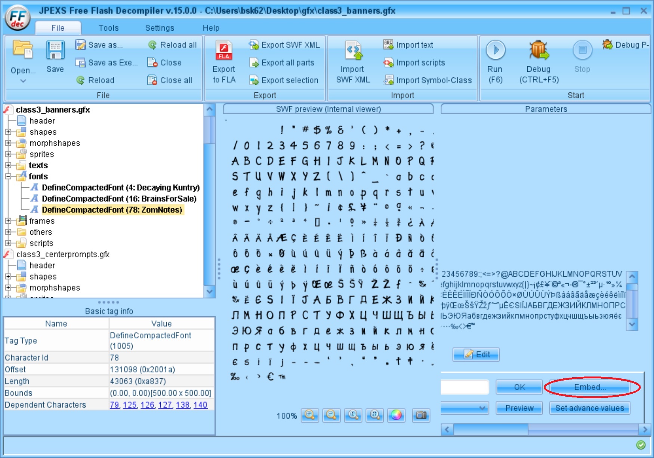Open the dropdown left of the Preview button
This screenshot has width=654, height=458.
click(465, 408)
